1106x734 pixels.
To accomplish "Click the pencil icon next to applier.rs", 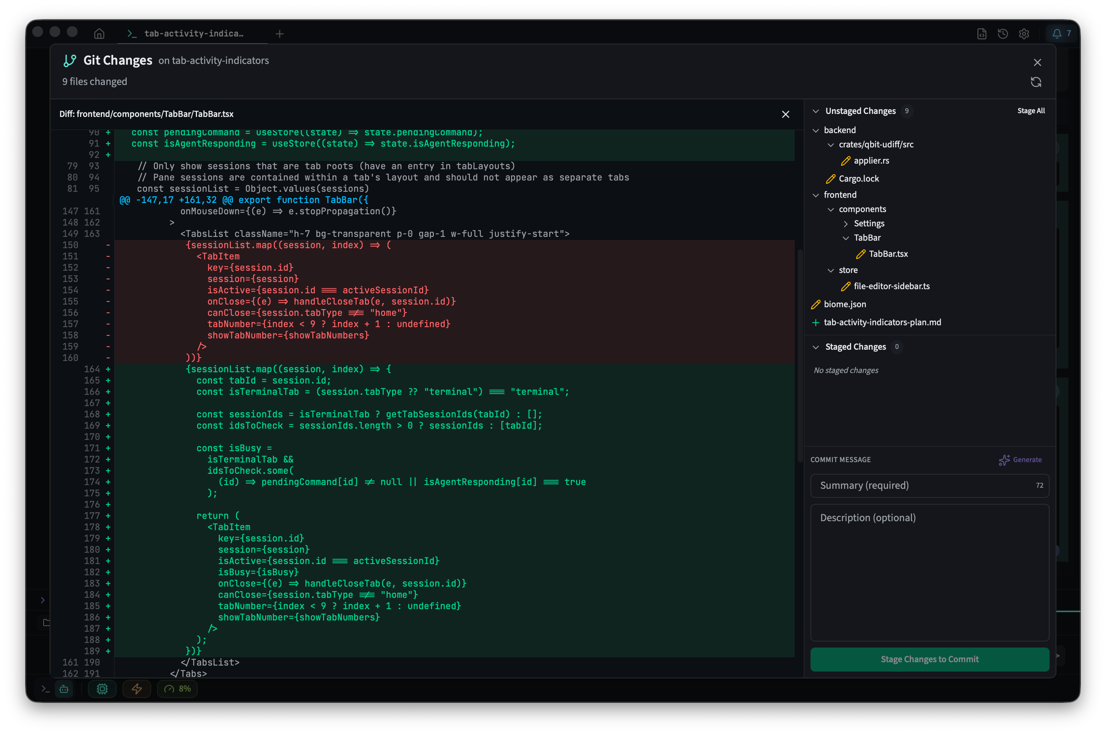I will (x=845, y=161).
